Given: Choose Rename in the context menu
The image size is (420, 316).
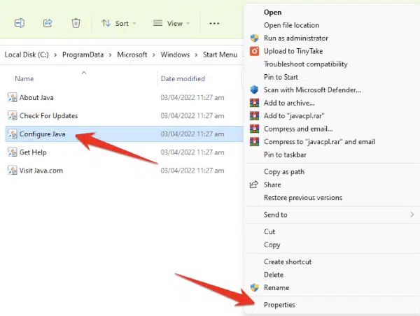Looking at the screenshot, I should [x=276, y=287].
